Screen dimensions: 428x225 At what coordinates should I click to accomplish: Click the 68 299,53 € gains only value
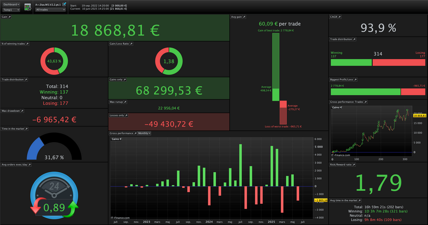(x=169, y=90)
